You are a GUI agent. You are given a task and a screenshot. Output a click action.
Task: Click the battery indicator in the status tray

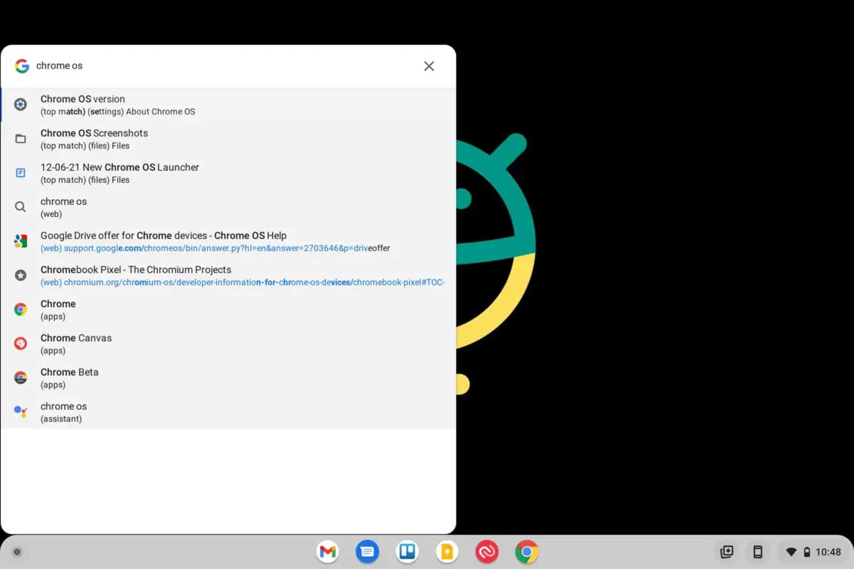coord(807,552)
